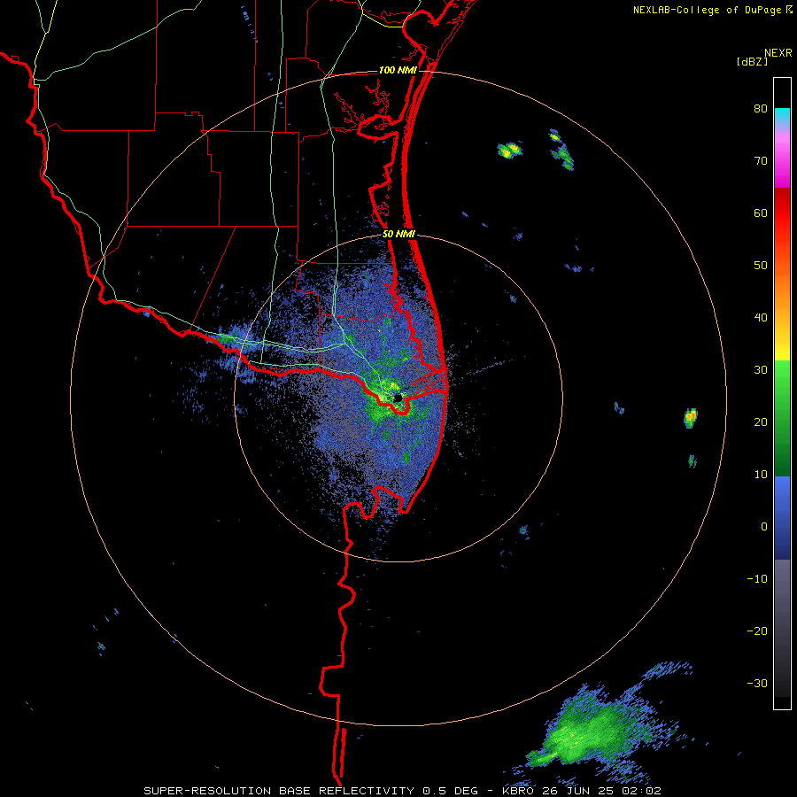Click the "[dBZ]" unit label above color scale
Screen dimensions: 797x797
tap(752, 61)
